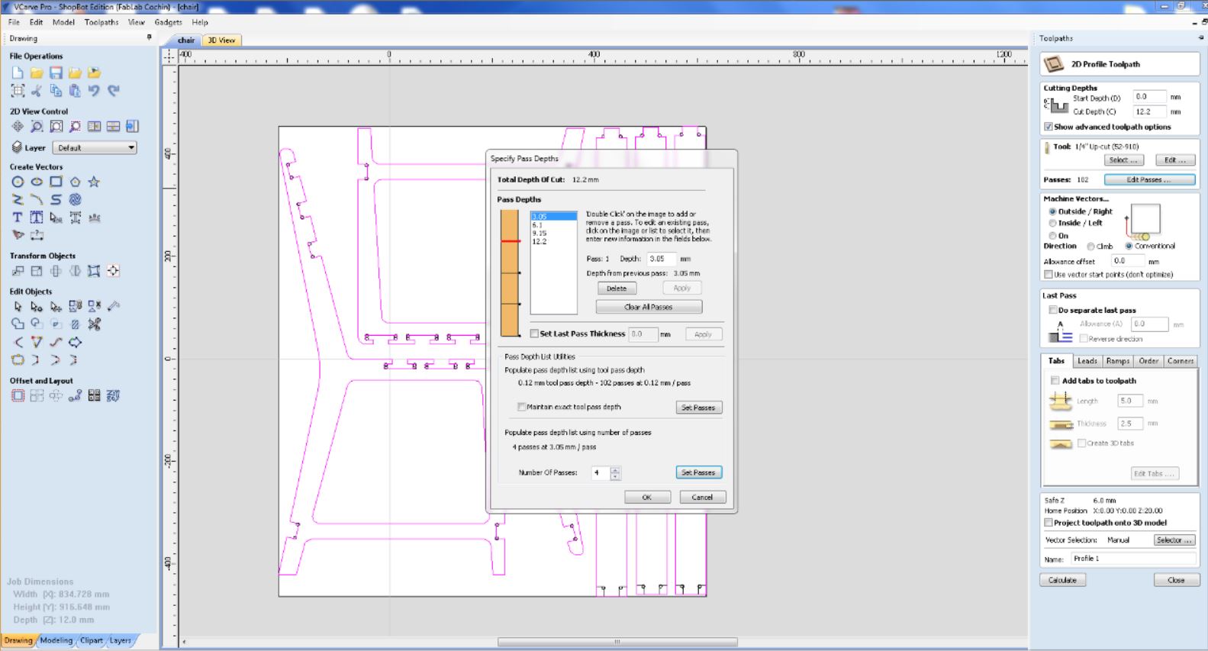Enable Use vector start points option
Screen dimensions: 1208x651
1049,275
